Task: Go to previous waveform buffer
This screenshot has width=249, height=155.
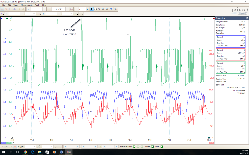Action: [x=50, y=9]
